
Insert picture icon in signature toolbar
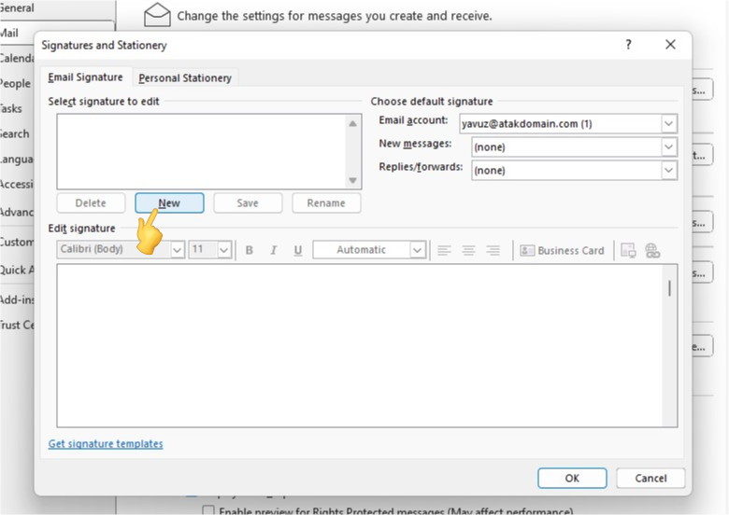pos(628,251)
